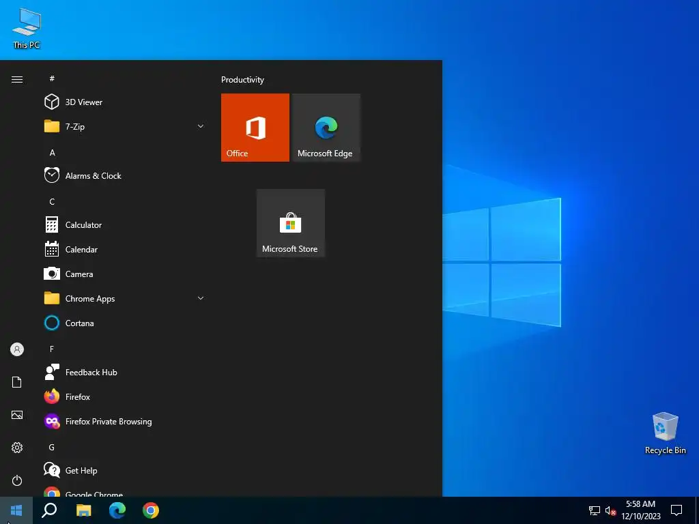Expand the Start menu hamburger navigation
The image size is (699, 524).
pyautogui.click(x=17, y=79)
